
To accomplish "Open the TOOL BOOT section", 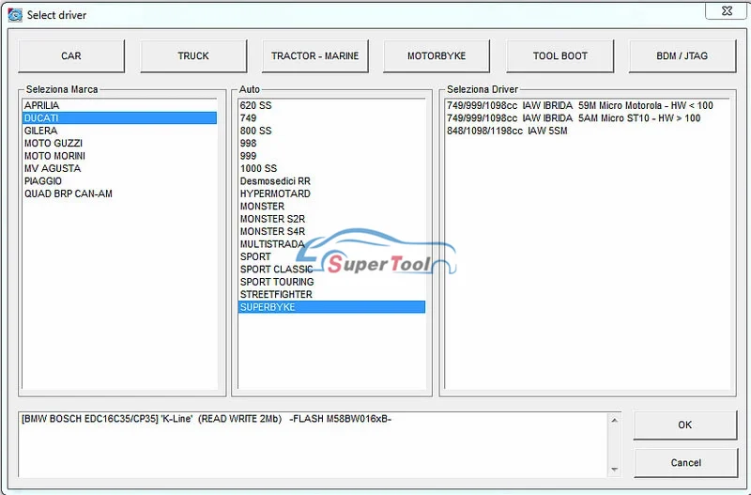I will 559,56.
